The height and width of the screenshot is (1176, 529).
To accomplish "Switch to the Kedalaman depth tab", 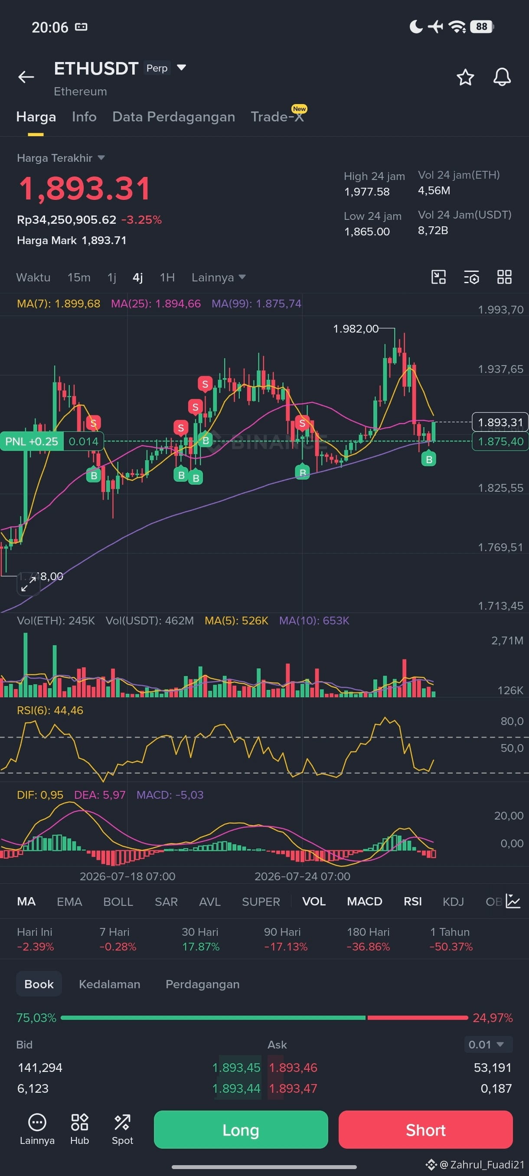I will tap(110, 984).
